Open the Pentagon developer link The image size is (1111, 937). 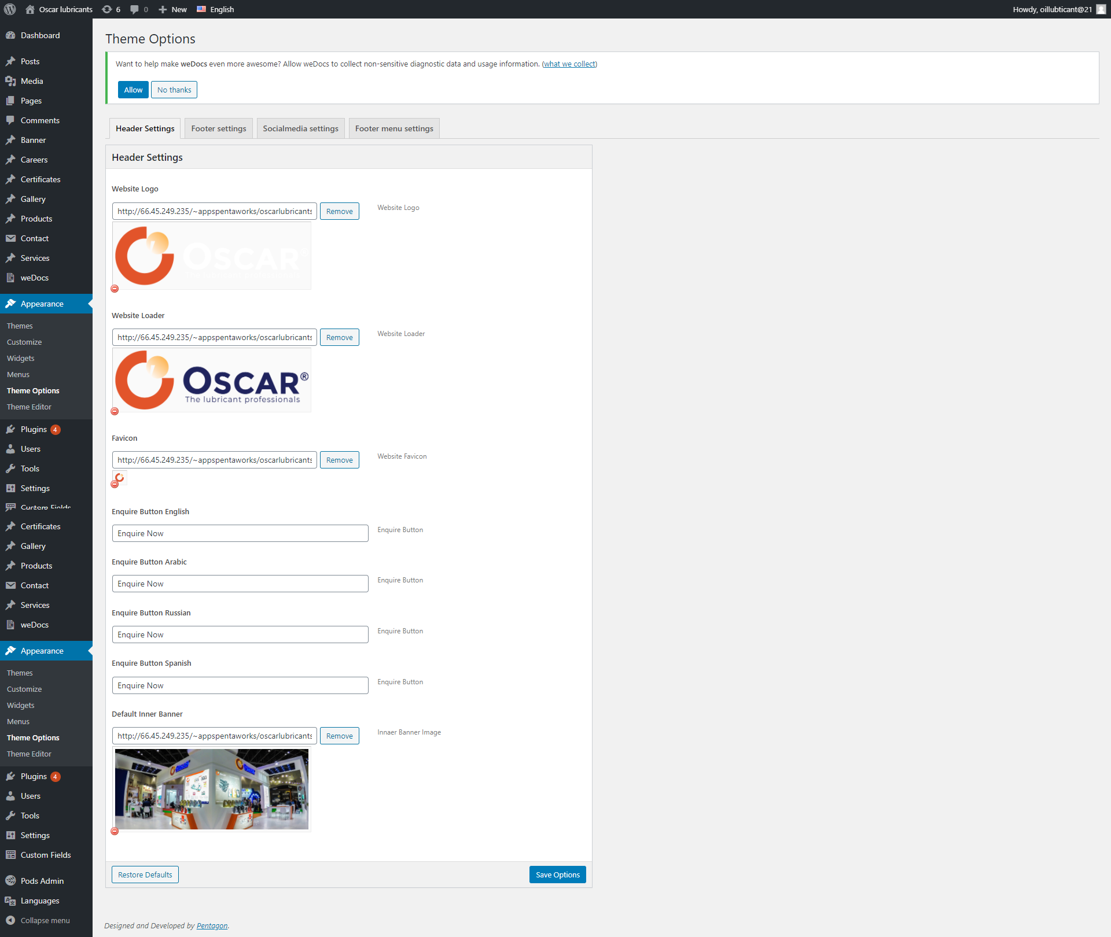212,925
